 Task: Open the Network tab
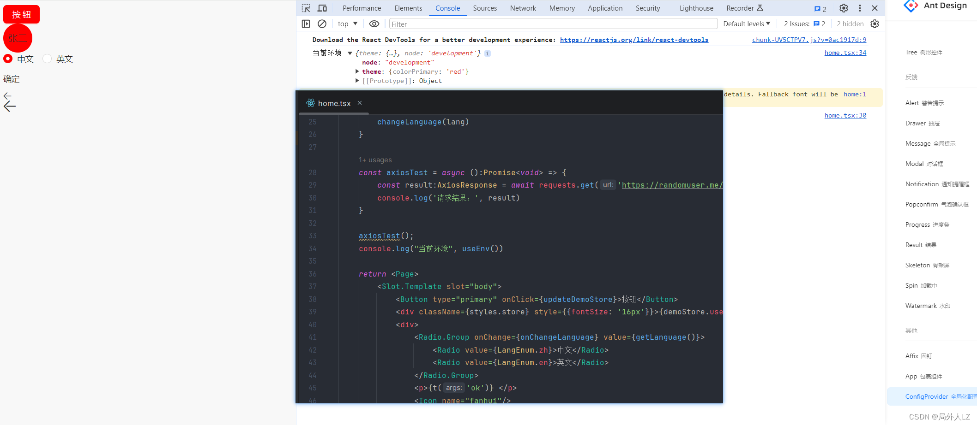[523, 8]
